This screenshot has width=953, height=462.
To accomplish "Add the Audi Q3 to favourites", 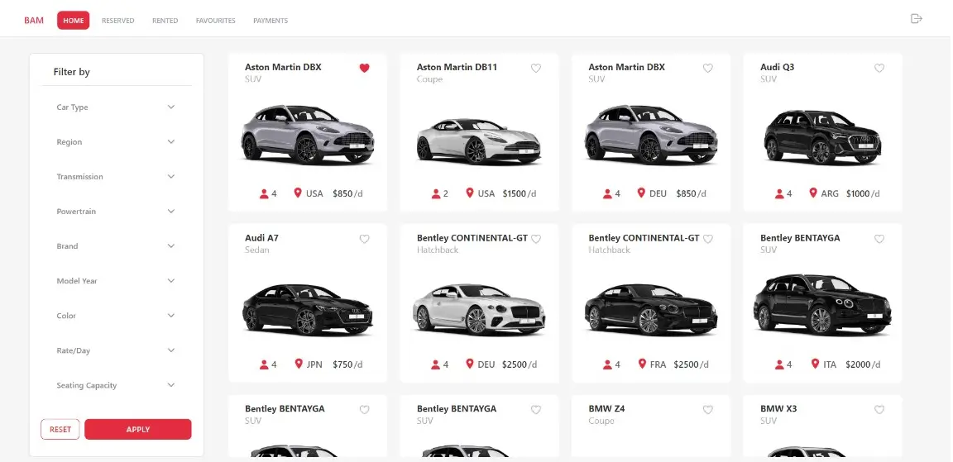I will click(x=879, y=68).
